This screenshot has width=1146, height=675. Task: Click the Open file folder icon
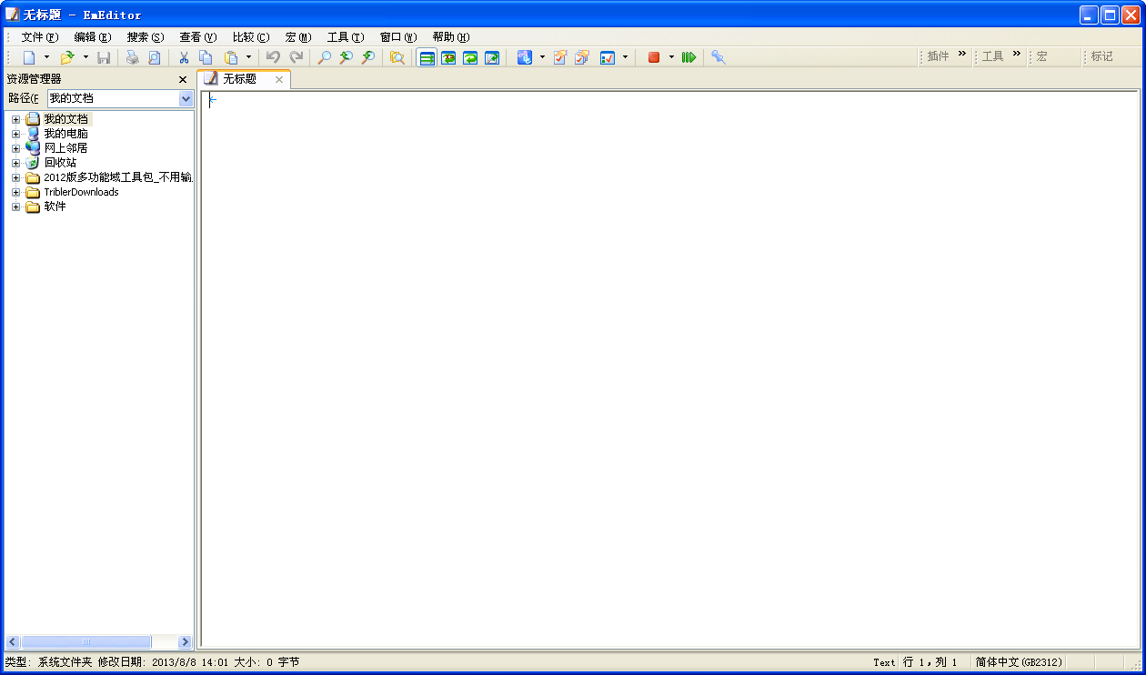[67, 57]
